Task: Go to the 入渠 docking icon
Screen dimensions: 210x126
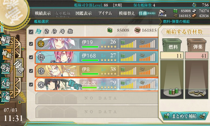Action: [6, 82]
